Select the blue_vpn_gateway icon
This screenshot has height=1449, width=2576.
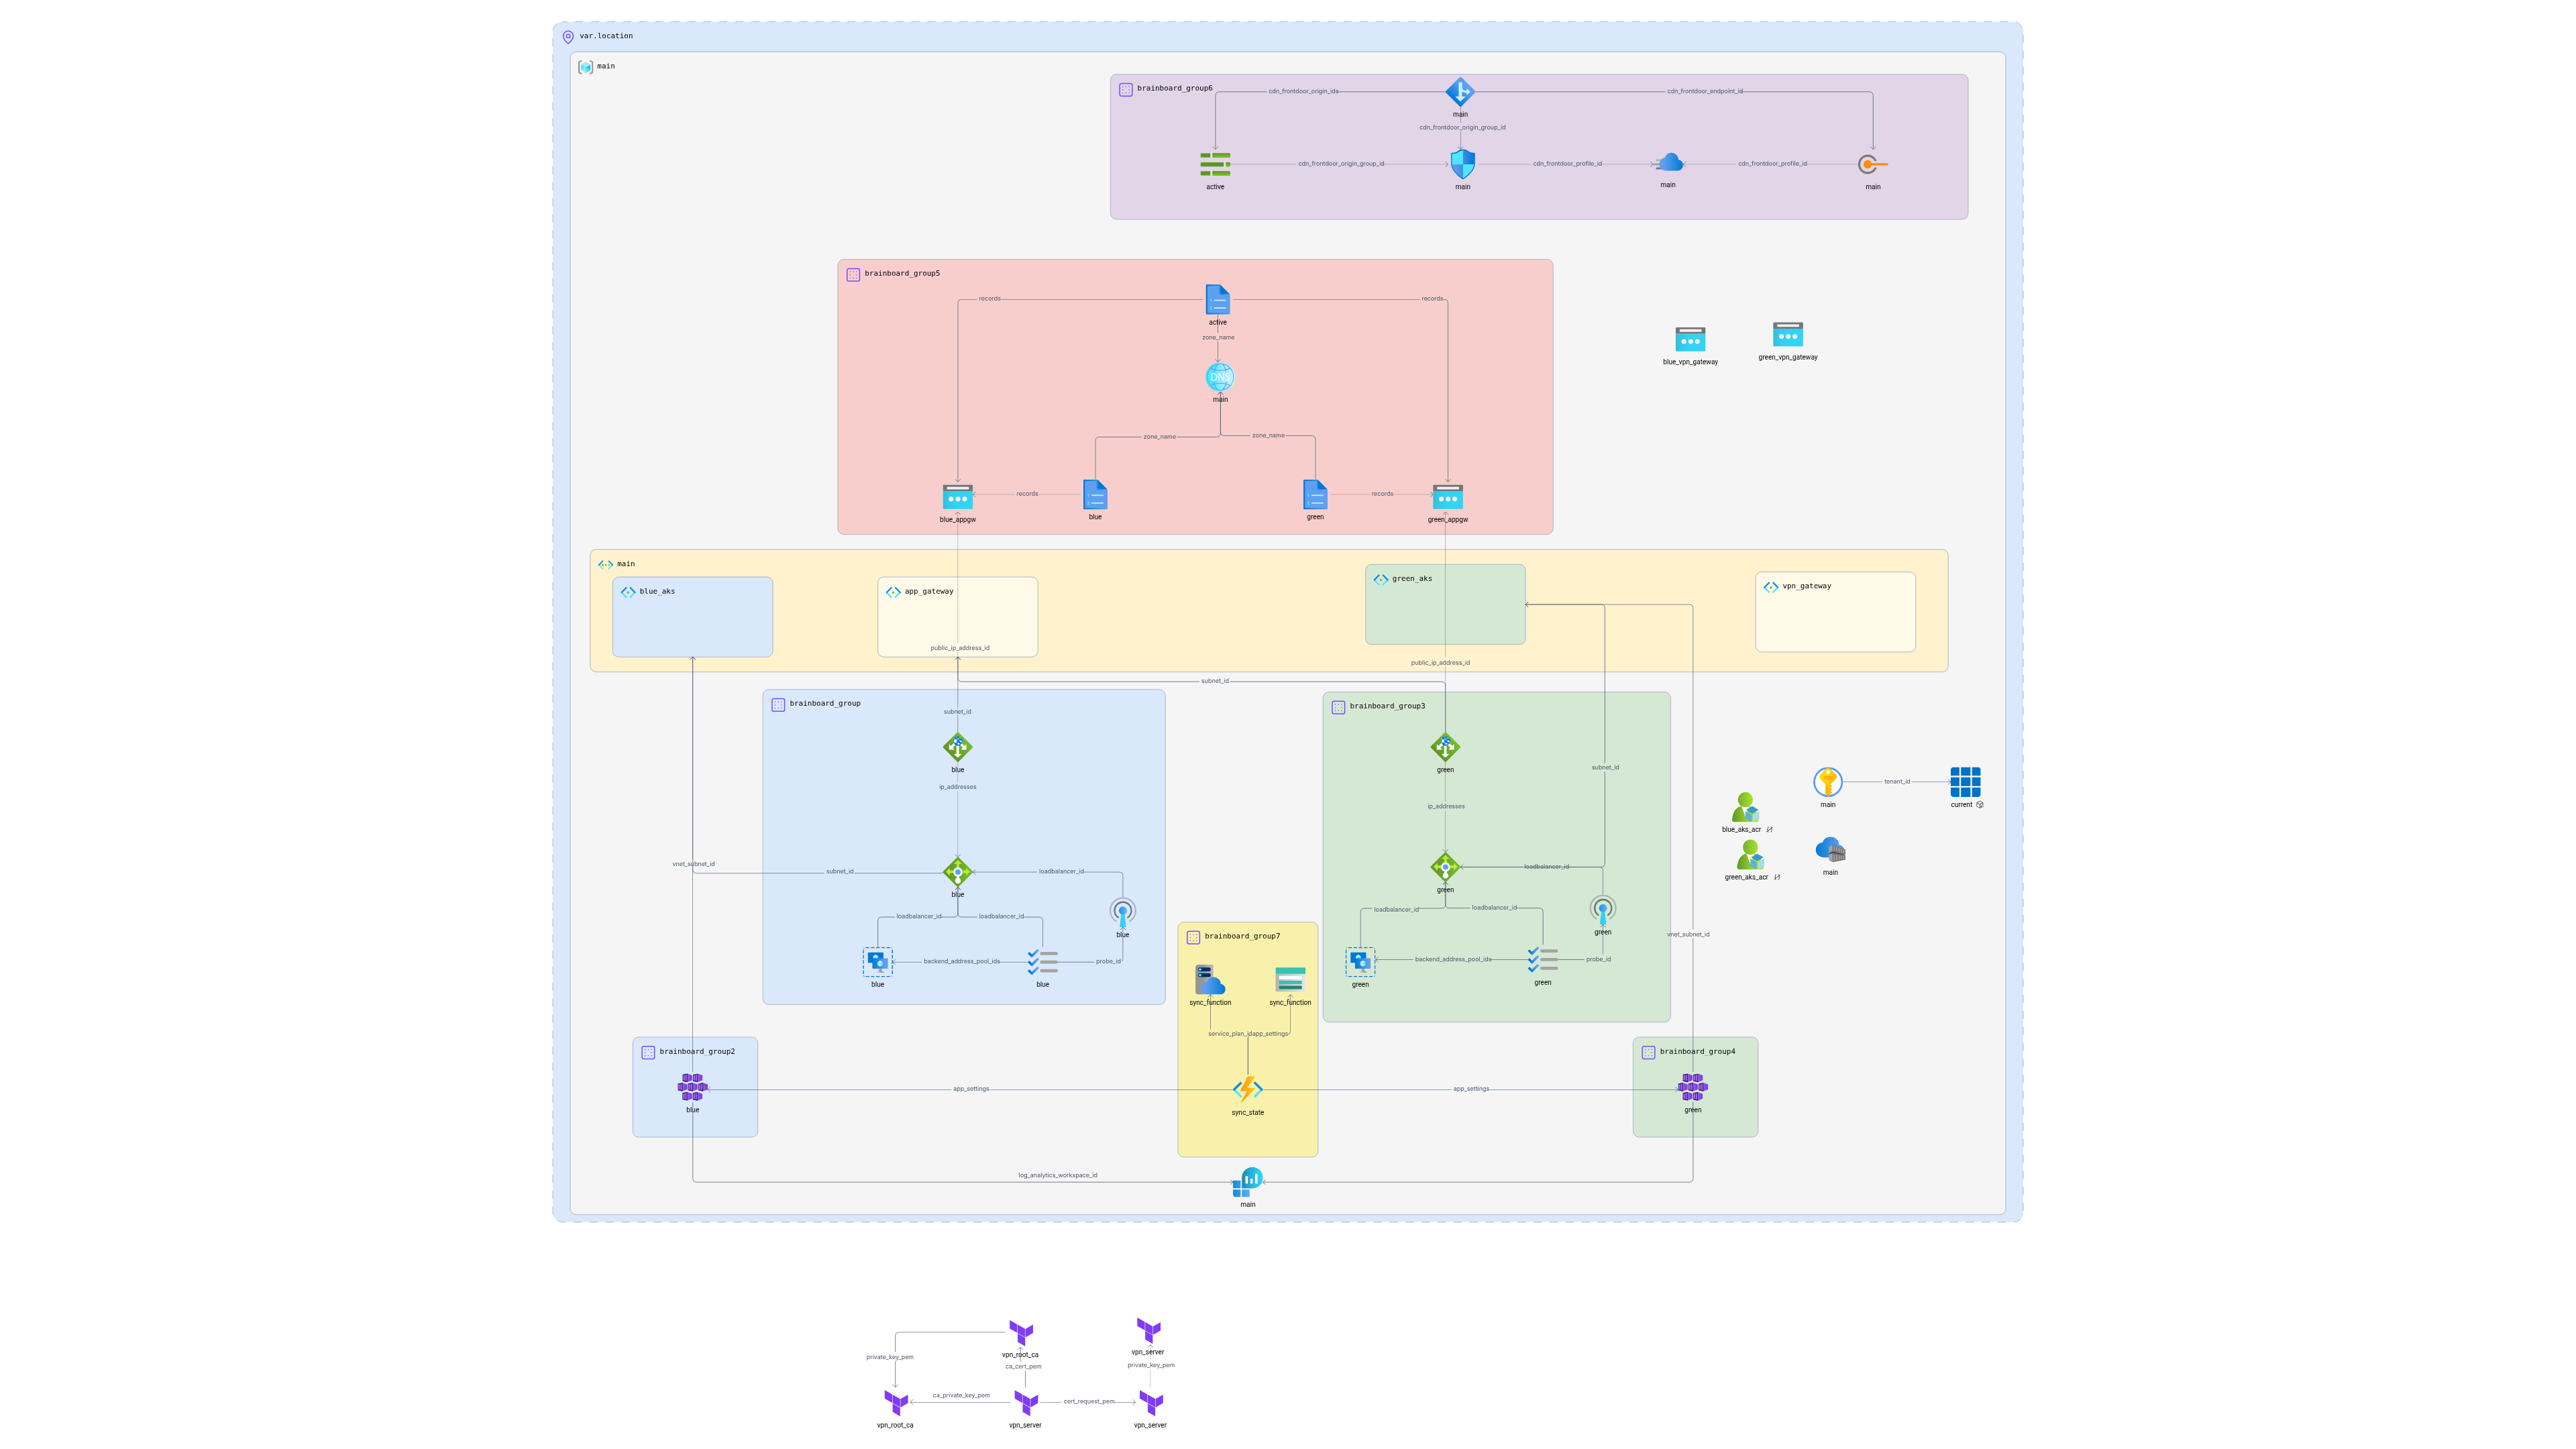(x=1690, y=339)
